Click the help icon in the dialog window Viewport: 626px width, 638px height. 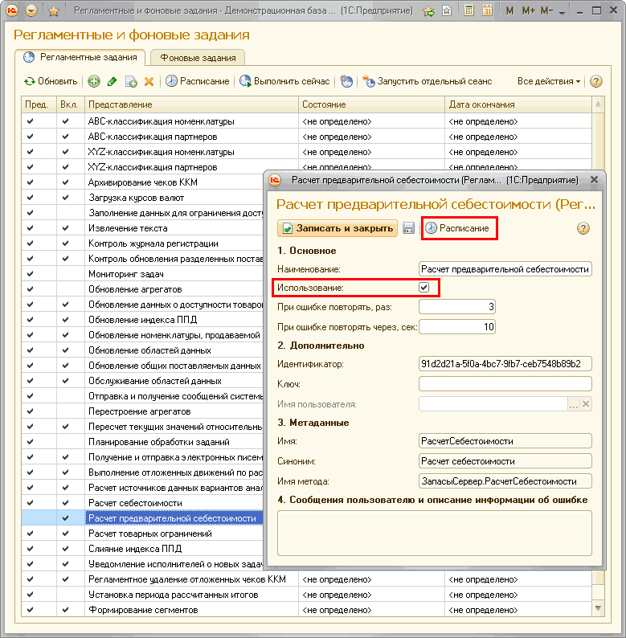pos(583,228)
